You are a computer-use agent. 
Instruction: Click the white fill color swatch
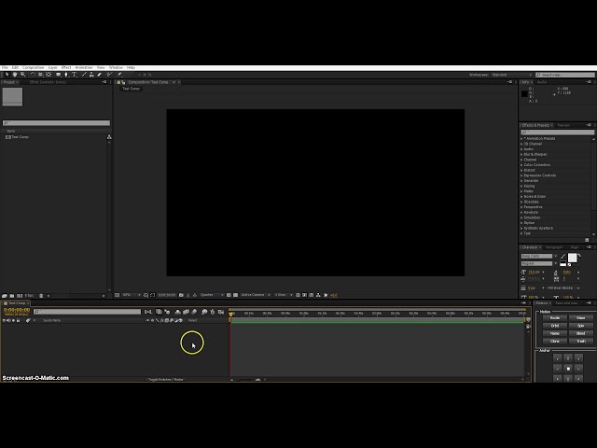572,258
